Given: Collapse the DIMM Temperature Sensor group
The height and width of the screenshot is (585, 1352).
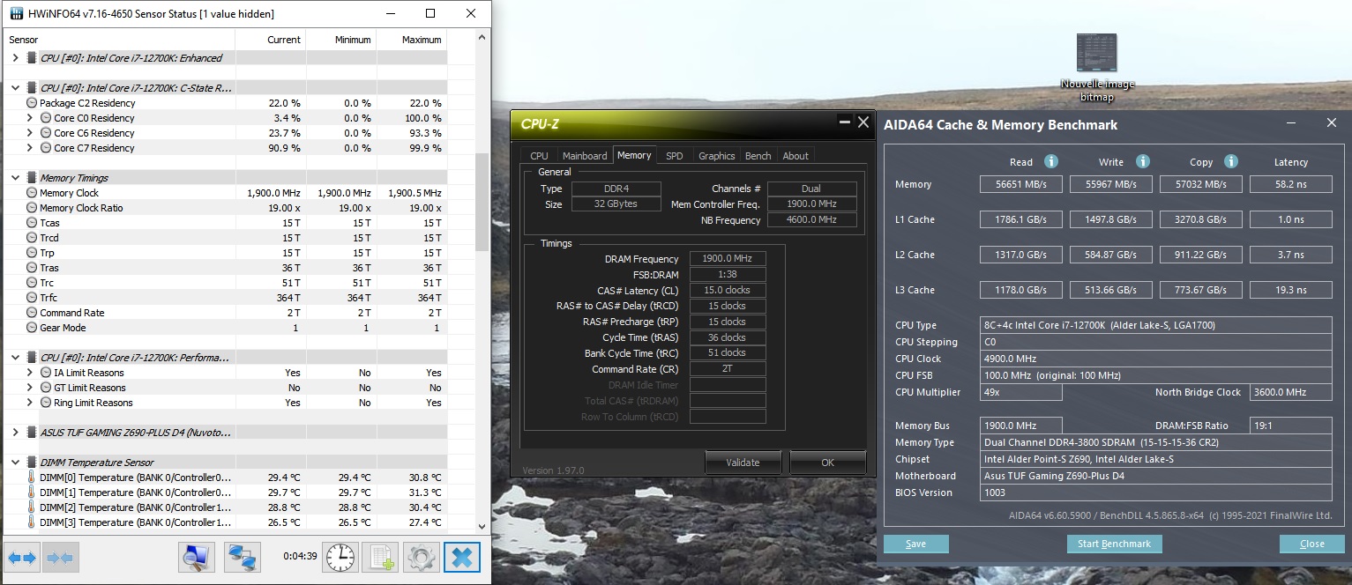Looking at the screenshot, I should [16, 463].
